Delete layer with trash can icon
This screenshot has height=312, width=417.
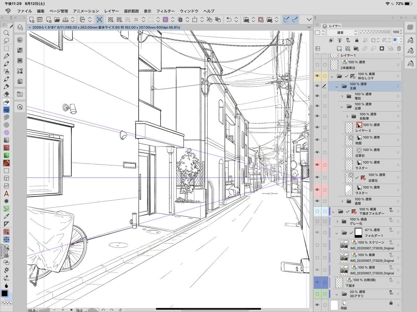click(x=399, y=49)
